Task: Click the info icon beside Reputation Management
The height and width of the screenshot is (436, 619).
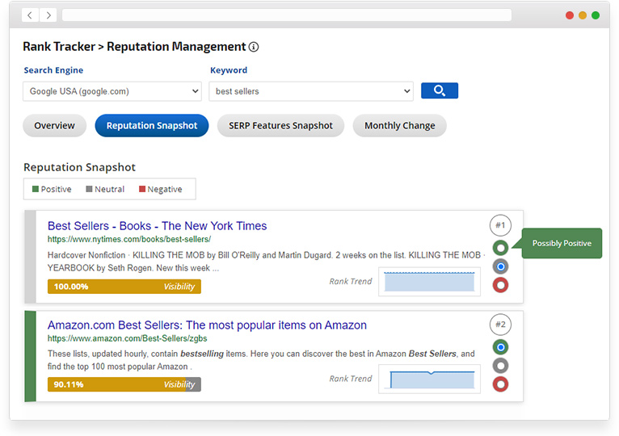Action: (254, 48)
